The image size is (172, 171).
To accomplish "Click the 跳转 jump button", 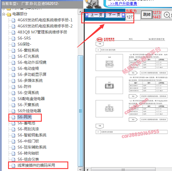I will click(147, 15).
